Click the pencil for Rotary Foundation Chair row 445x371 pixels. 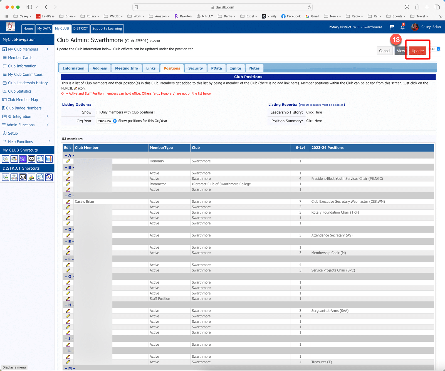68,212
